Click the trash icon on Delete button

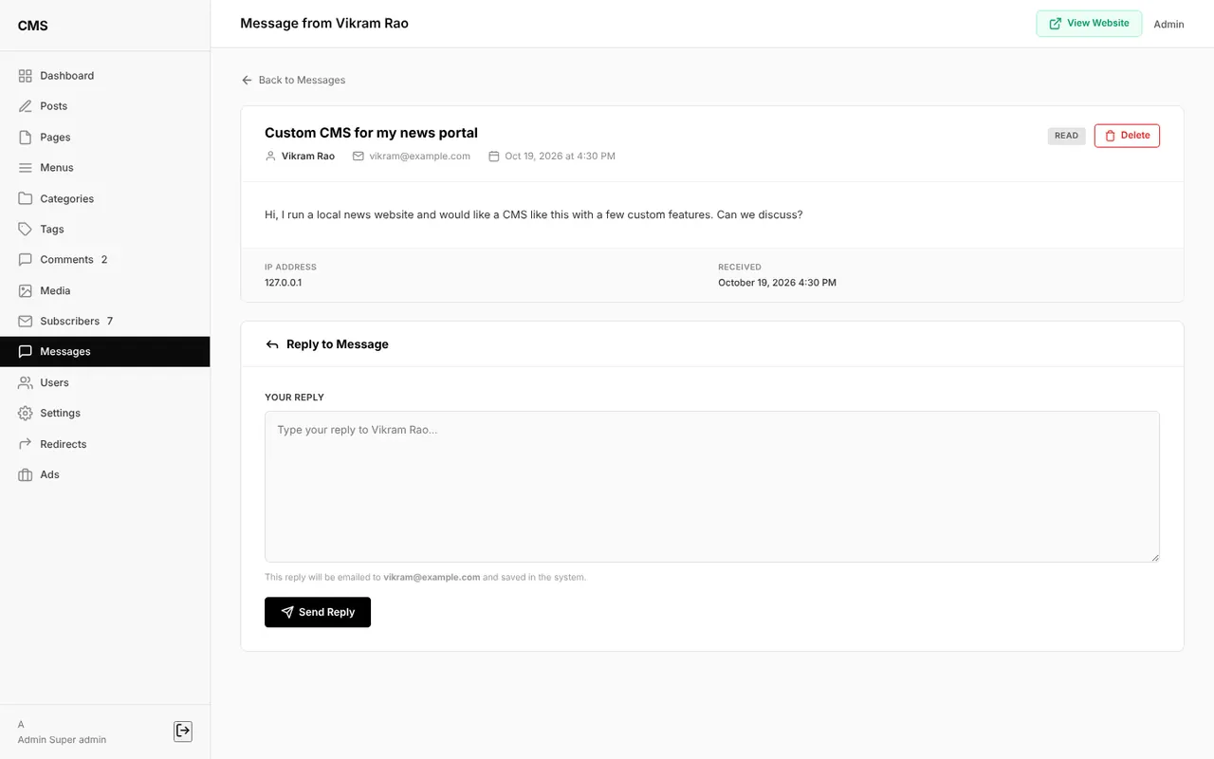click(x=1111, y=136)
